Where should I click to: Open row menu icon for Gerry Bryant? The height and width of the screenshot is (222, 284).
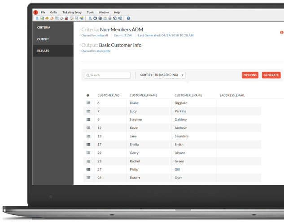pos(88,153)
